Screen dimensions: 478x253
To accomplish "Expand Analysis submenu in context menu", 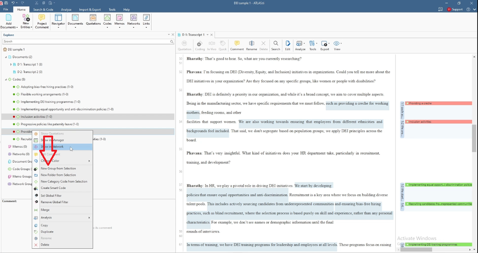I will pyautogui.click(x=63, y=218).
